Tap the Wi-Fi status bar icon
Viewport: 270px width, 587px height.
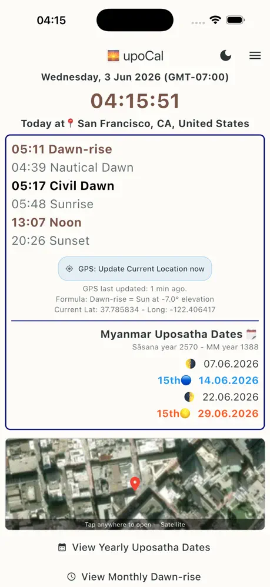point(215,20)
